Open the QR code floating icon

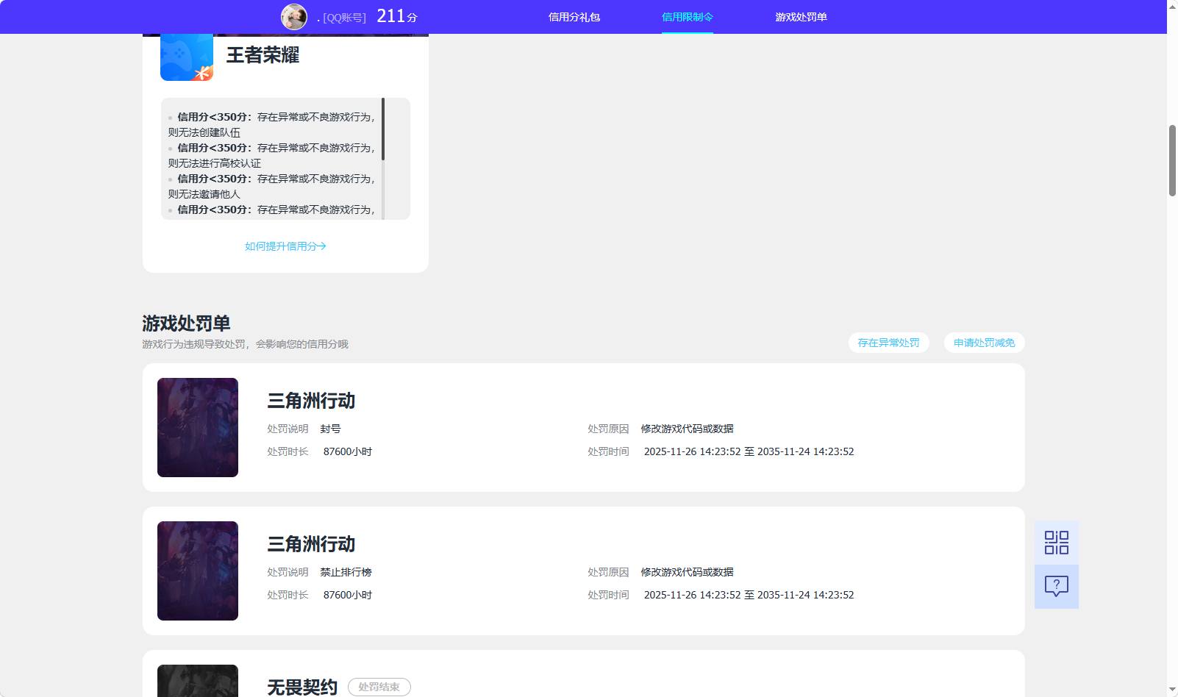[1057, 543]
